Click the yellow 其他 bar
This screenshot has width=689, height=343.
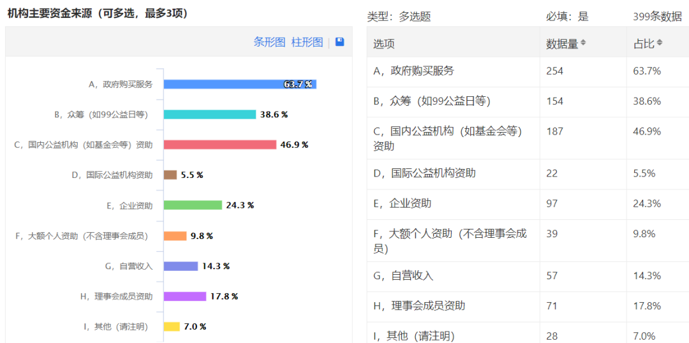(172, 326)
